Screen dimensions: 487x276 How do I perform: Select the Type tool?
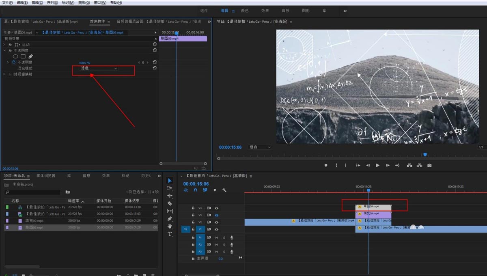tap(170, 234)
